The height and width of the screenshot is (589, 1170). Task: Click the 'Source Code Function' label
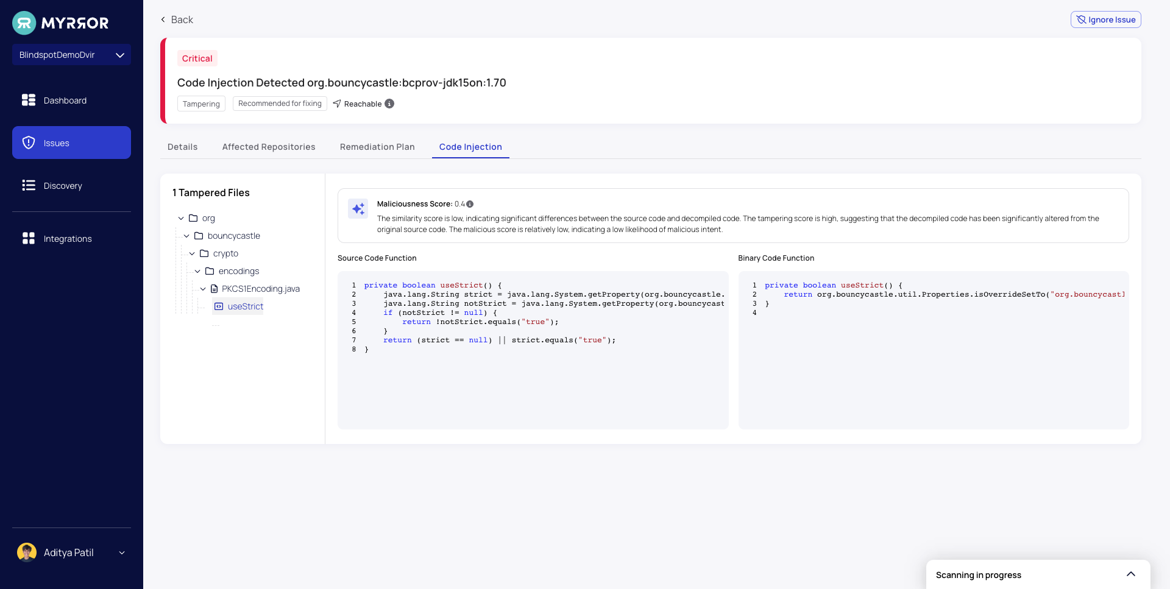click(x=377, y=258)
